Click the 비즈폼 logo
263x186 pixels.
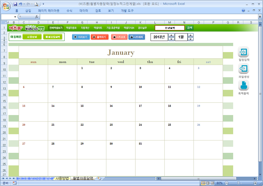point(15,28)
